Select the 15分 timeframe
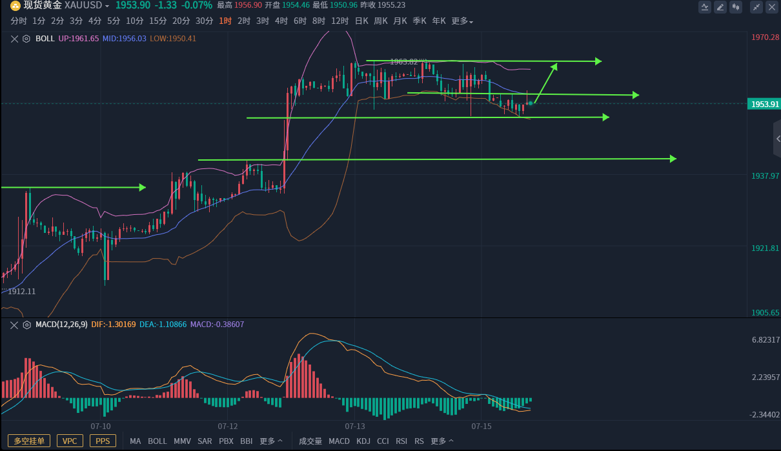The width and height of the screenshot is (781, 451). click(158, 21)
